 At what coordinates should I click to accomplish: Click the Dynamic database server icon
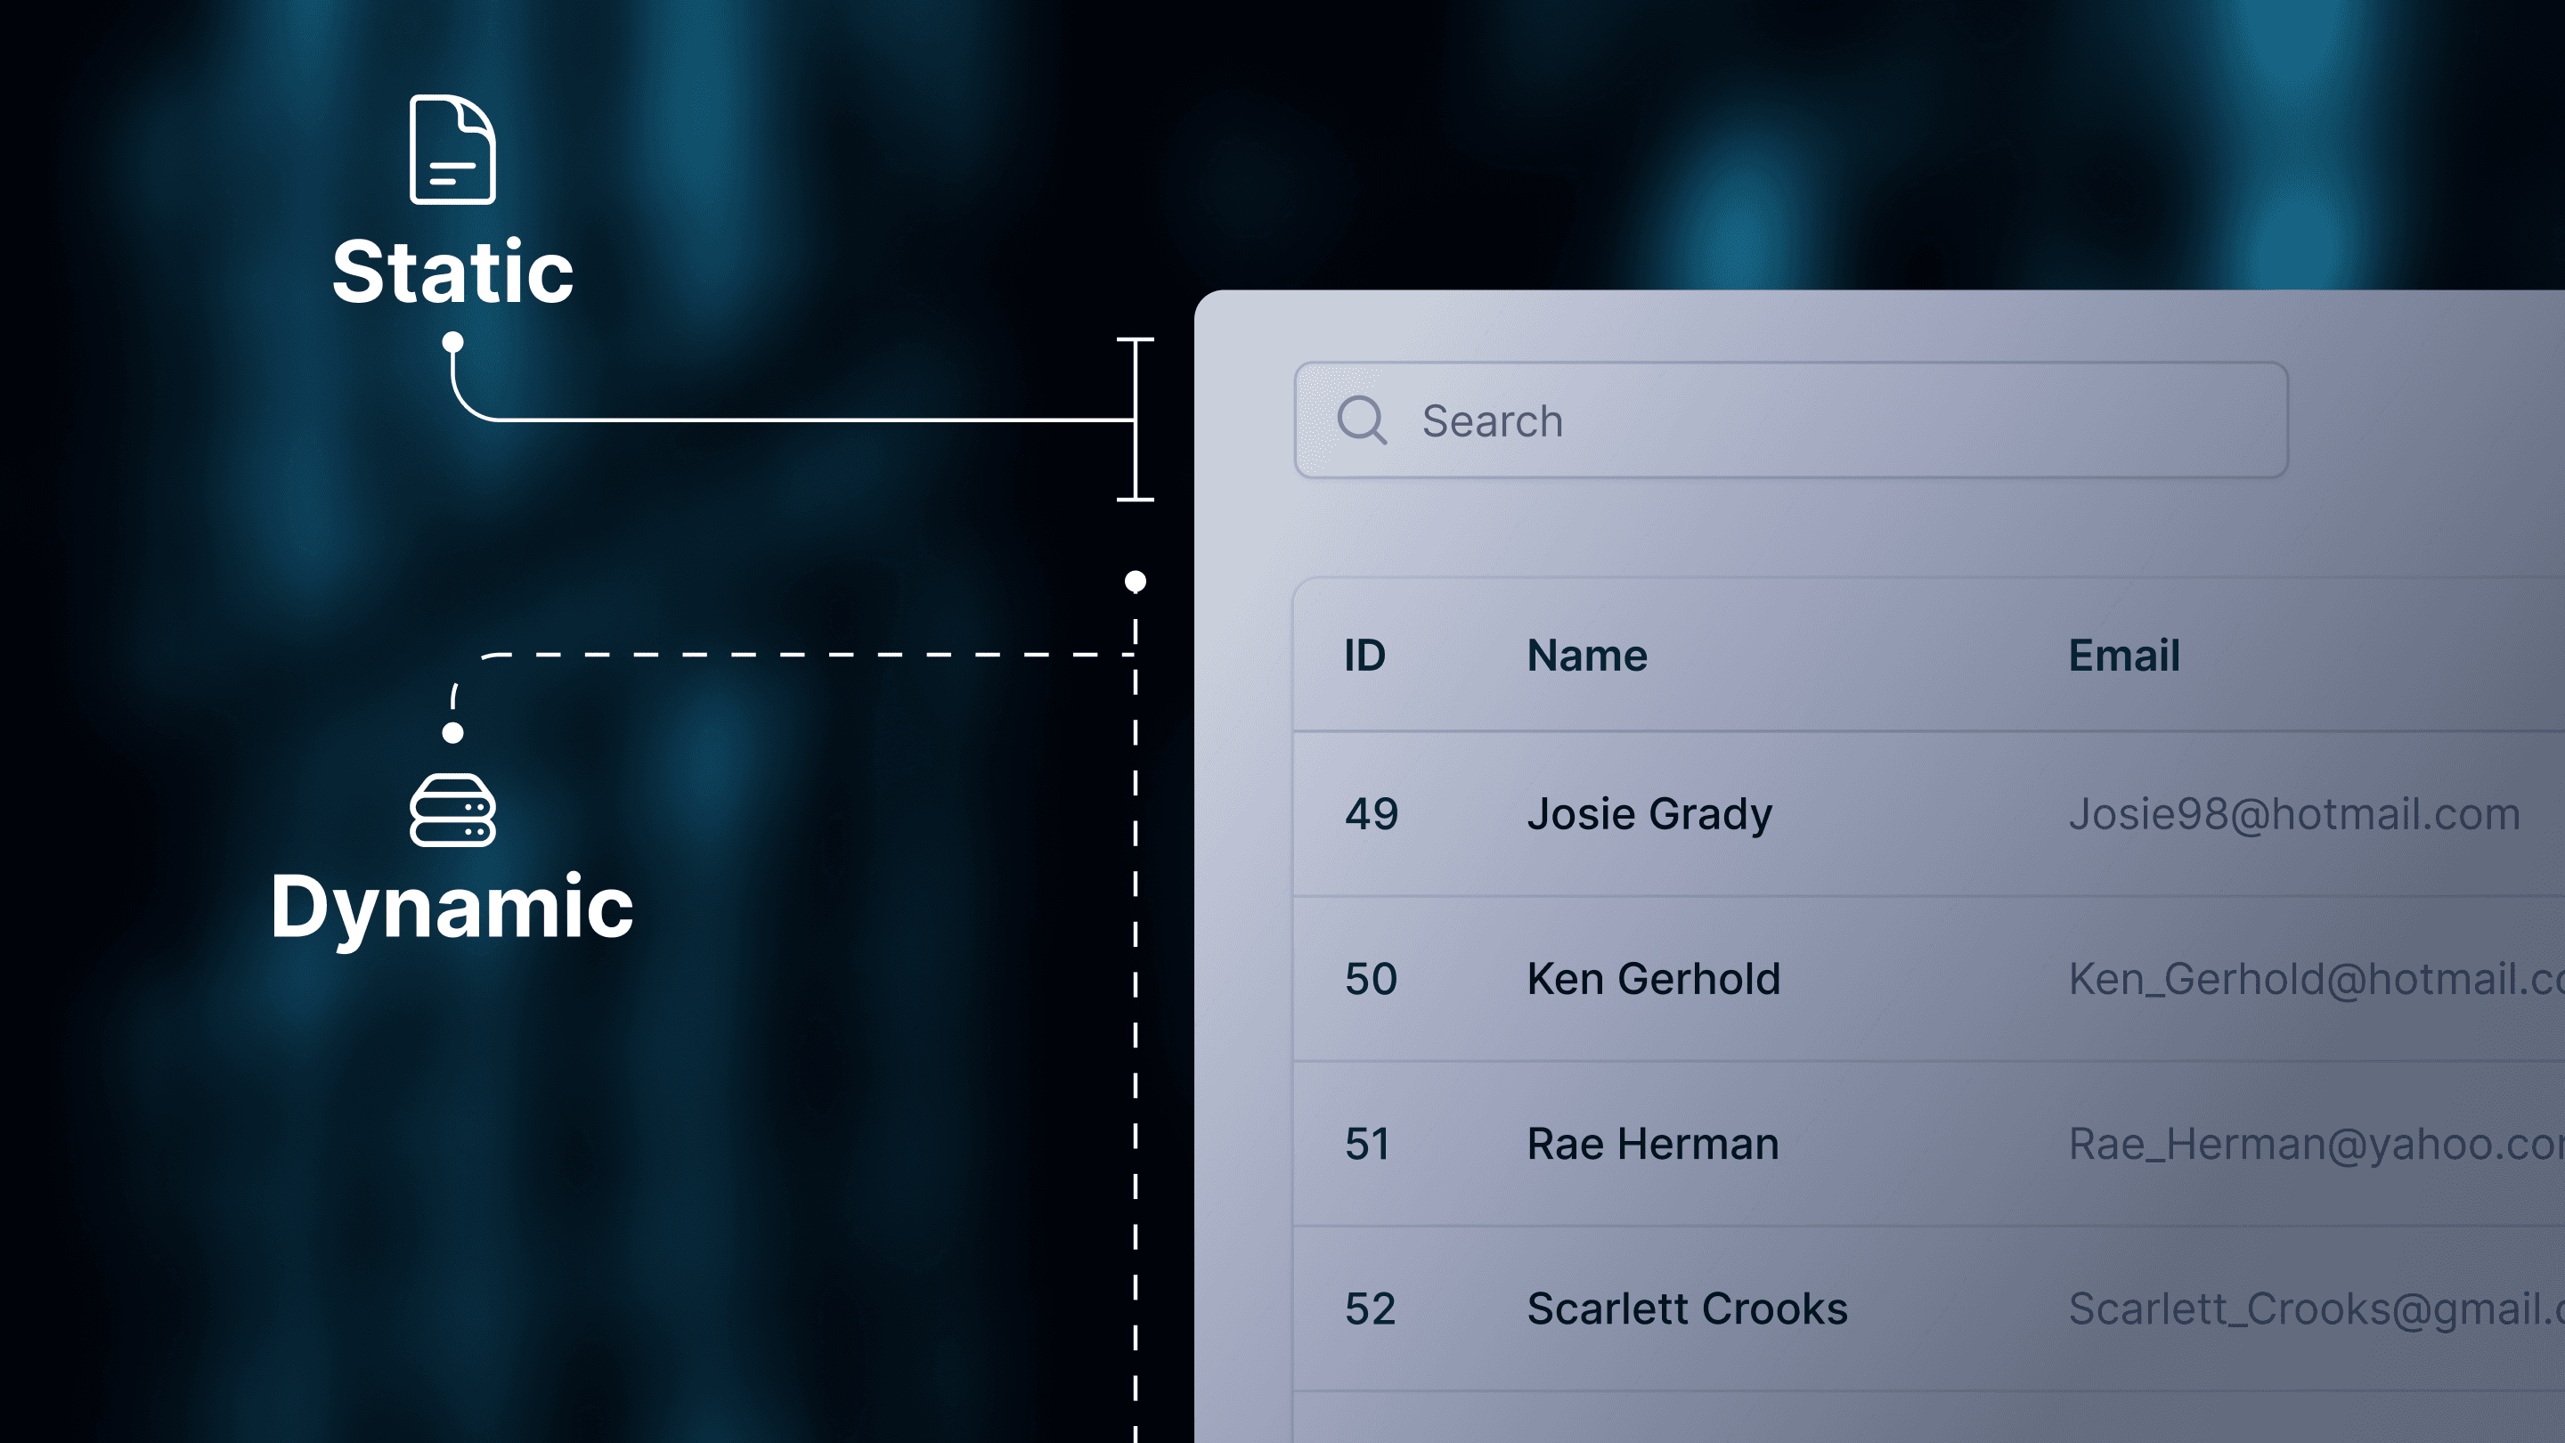point(452,810)
